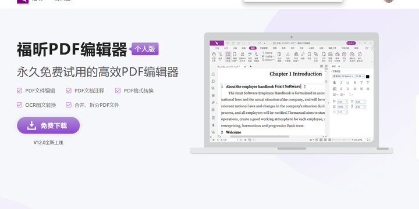Select the Hand tool in the preview ribbon
This screenshot has width=419, height=209.
tap(214, 57)
